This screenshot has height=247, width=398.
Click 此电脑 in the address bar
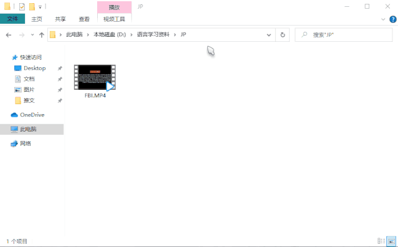(x=74, y=34)
